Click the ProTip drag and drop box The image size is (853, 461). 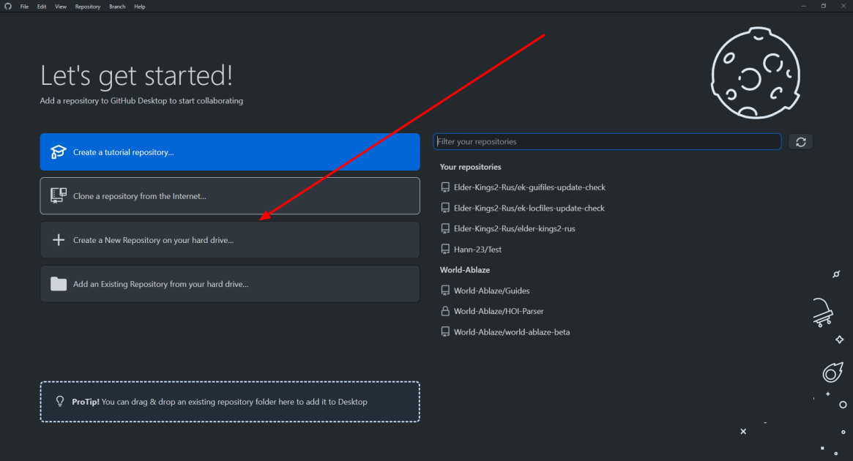point(230,402)
